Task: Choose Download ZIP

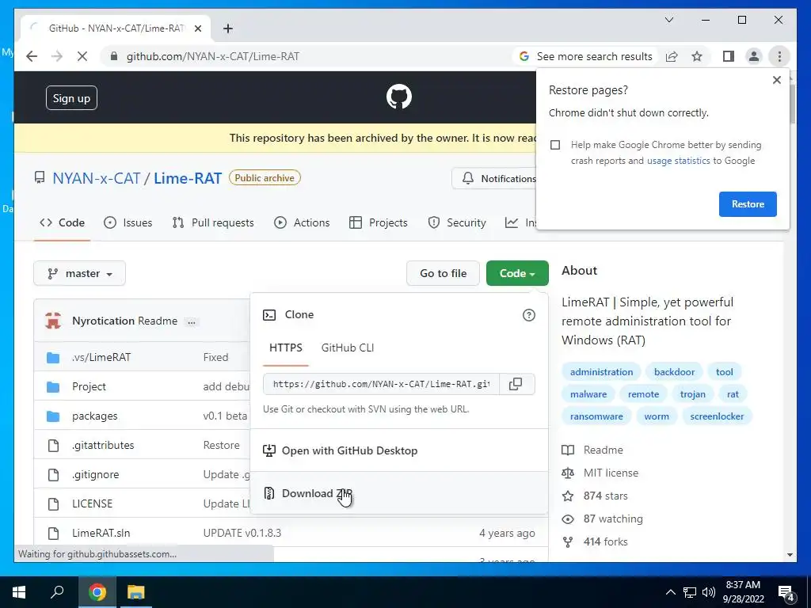Action: pos(399,493)
